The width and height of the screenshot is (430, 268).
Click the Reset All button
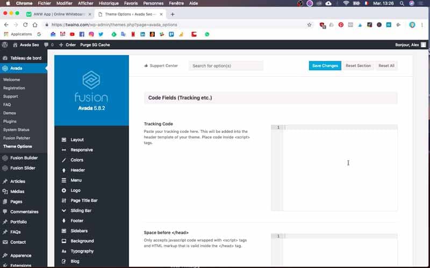[x=386, y=65]
